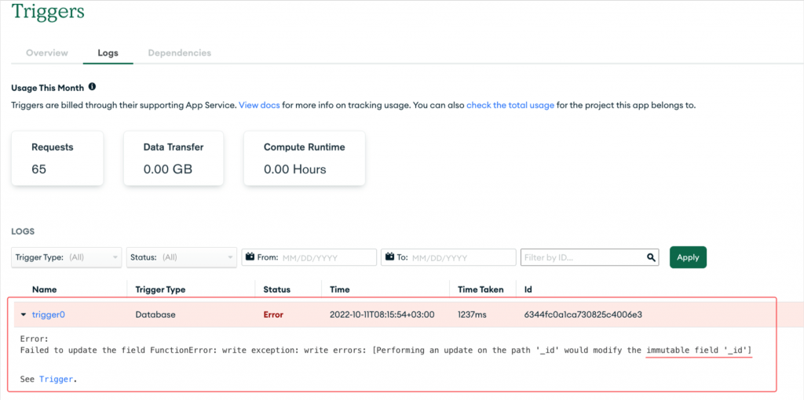Click the calendar icon in From field
804x400 pixels.
coord(250,257)
